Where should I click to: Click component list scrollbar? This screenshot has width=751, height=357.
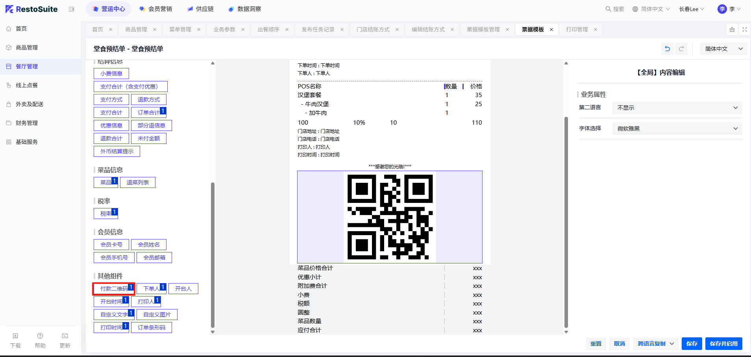[x=213, y=255]
